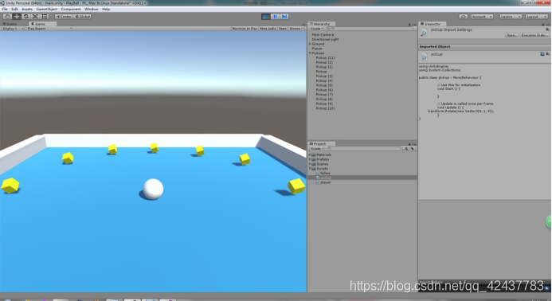Open gear menu beside pickup Import Settings

point(547,29)
